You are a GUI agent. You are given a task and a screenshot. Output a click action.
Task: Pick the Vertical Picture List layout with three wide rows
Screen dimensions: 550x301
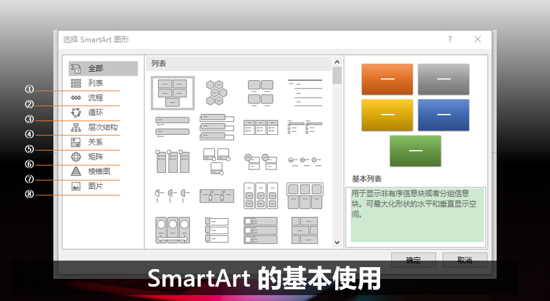point(260,230)
